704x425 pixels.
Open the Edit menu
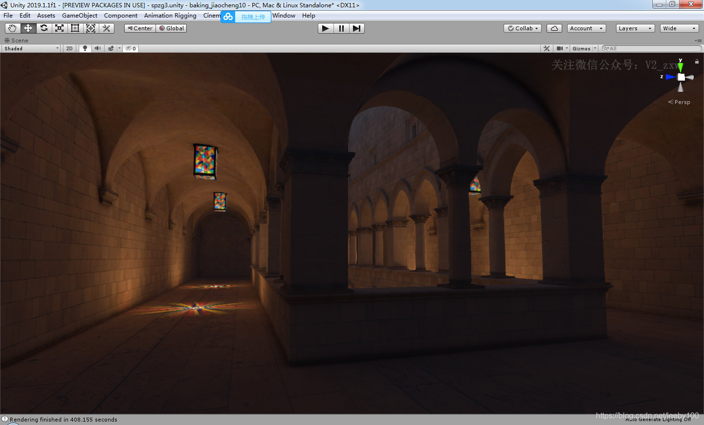(x=25, y=16)
